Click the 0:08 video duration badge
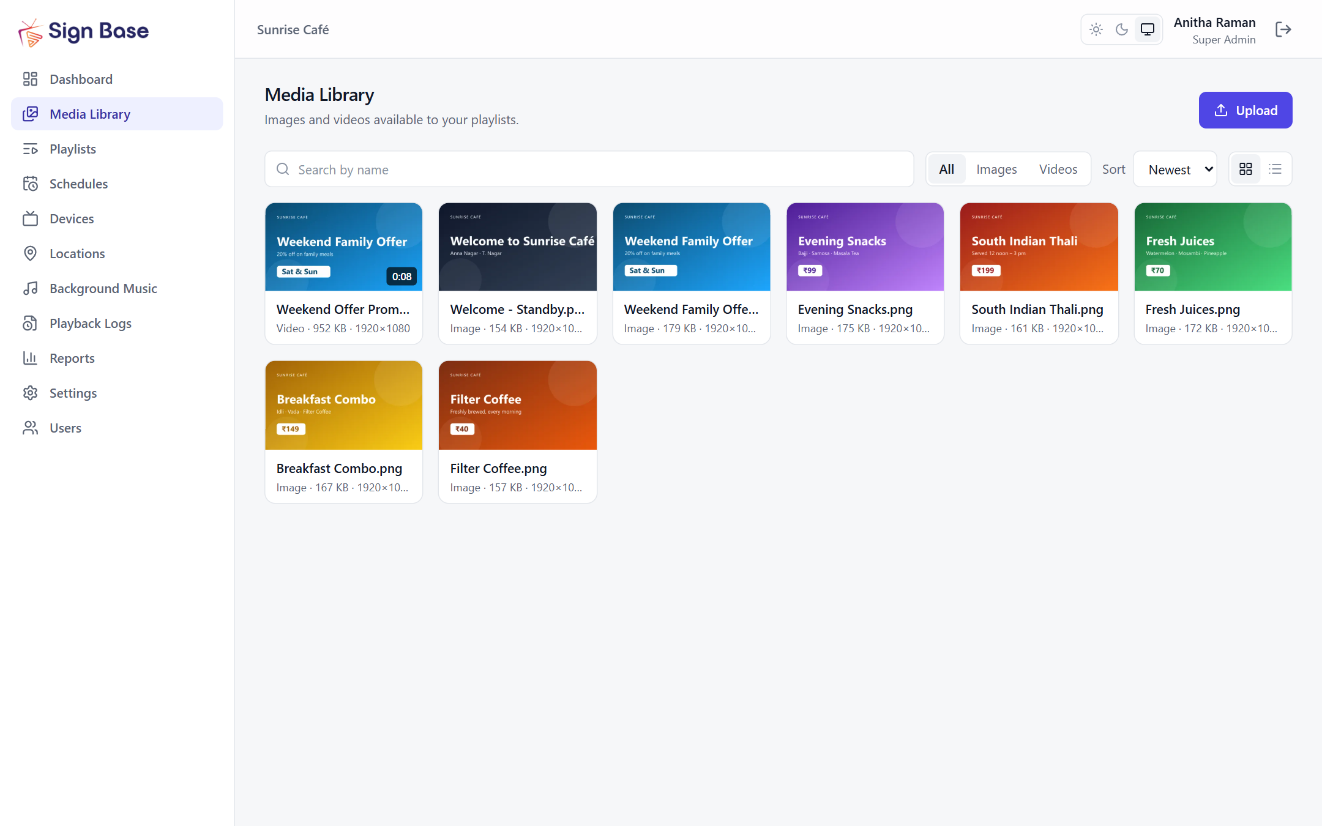Image resolution: width=1322 pixels, height=826 pixels. click(x=401, y=277)
